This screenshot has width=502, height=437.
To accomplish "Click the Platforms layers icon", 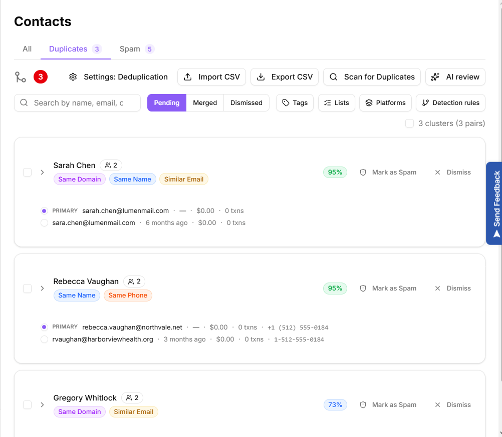I will [x=369, y=103].
